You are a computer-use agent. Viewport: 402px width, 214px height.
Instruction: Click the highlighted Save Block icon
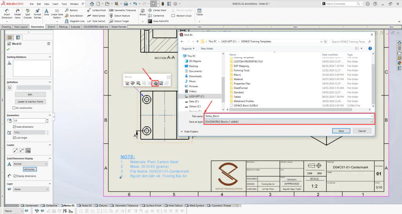155,83
